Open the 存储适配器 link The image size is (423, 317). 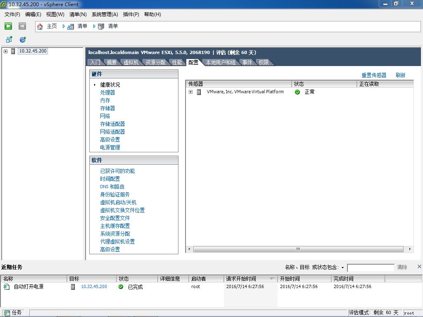[112, 124]
